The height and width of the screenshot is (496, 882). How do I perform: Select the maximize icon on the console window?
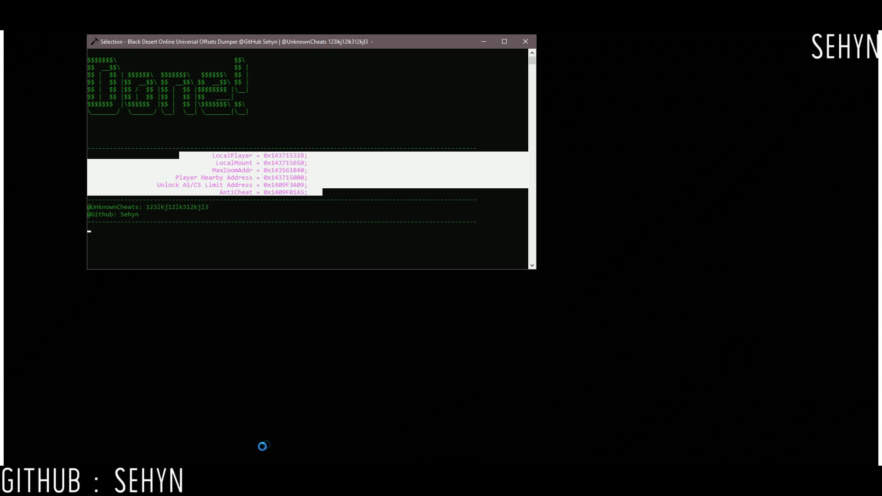(x=504, y=41)
